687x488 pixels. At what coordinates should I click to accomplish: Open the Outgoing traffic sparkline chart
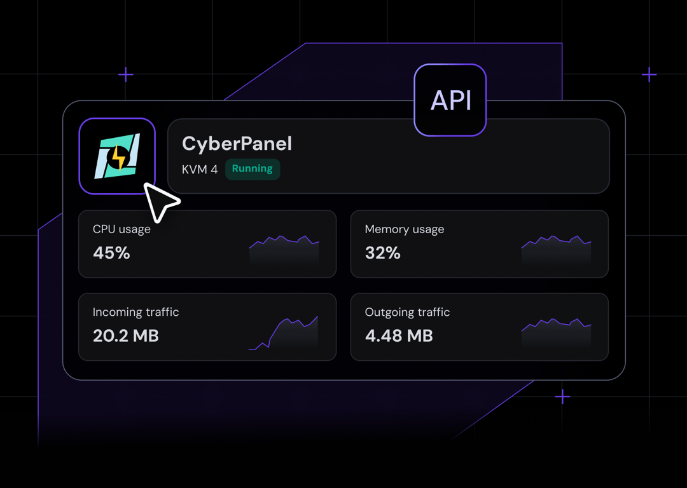[556, 332]
